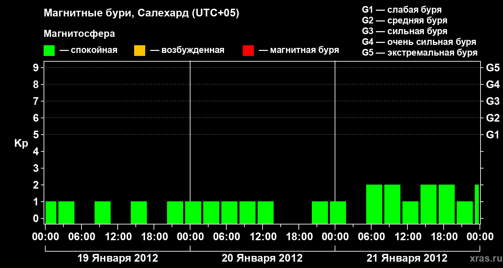
Task: Click the Kp 2 bar at 05:00–08:00 on 21 January
Action: (374, 204)
